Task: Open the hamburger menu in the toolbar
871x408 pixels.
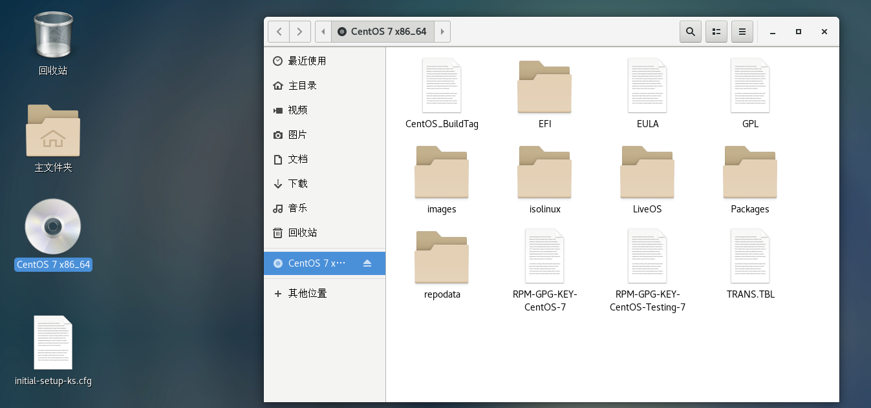Action: 742,31
